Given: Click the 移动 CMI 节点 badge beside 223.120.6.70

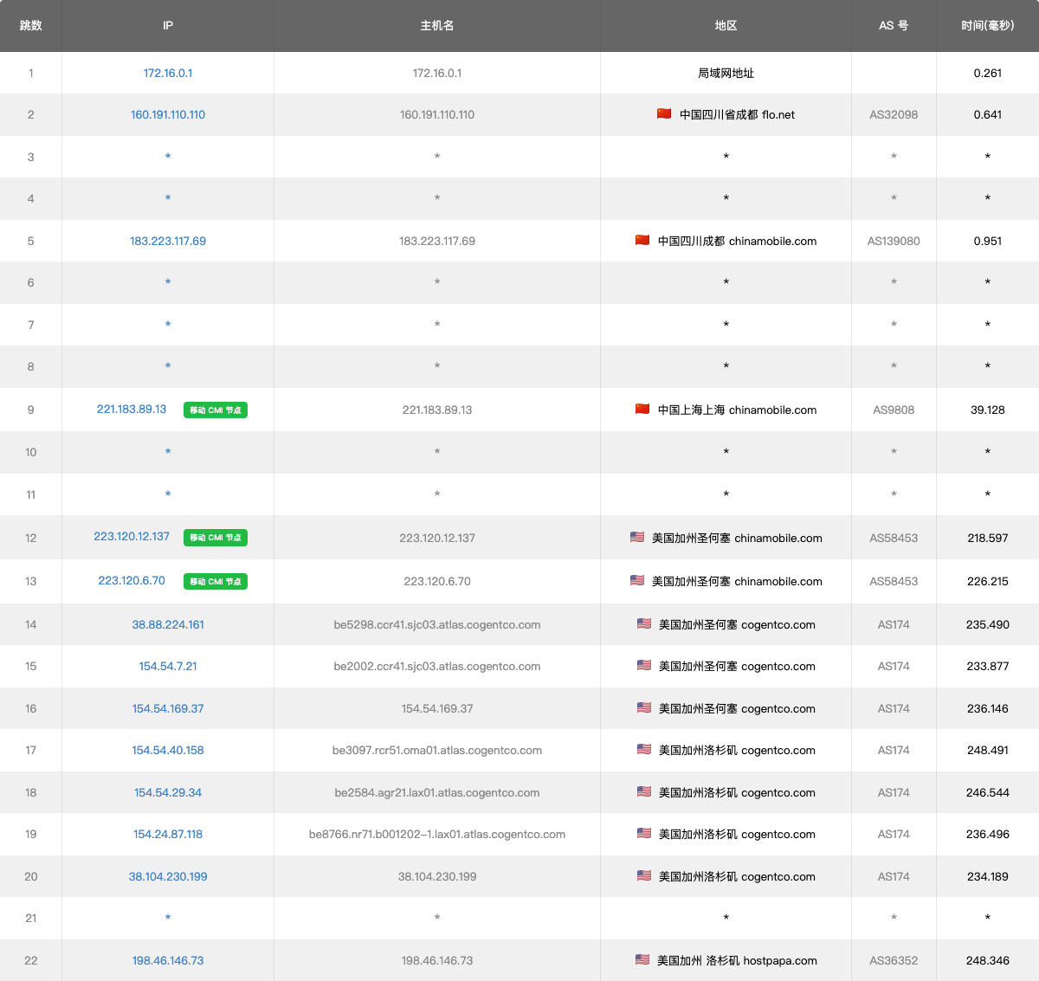Looking at the screenshot, I should [x=216, y=582].
